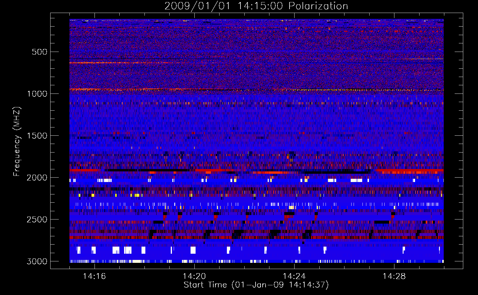This screenshot has height=295, width=478.
Task: Click the dark red band near 2700 MHz
Action: coord(256,237)
